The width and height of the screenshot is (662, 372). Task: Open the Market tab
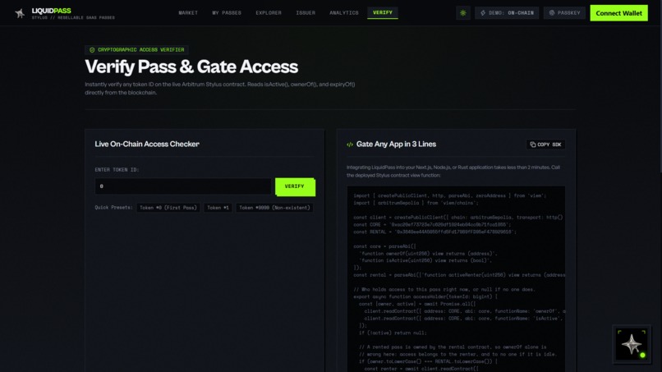[188, 13]
